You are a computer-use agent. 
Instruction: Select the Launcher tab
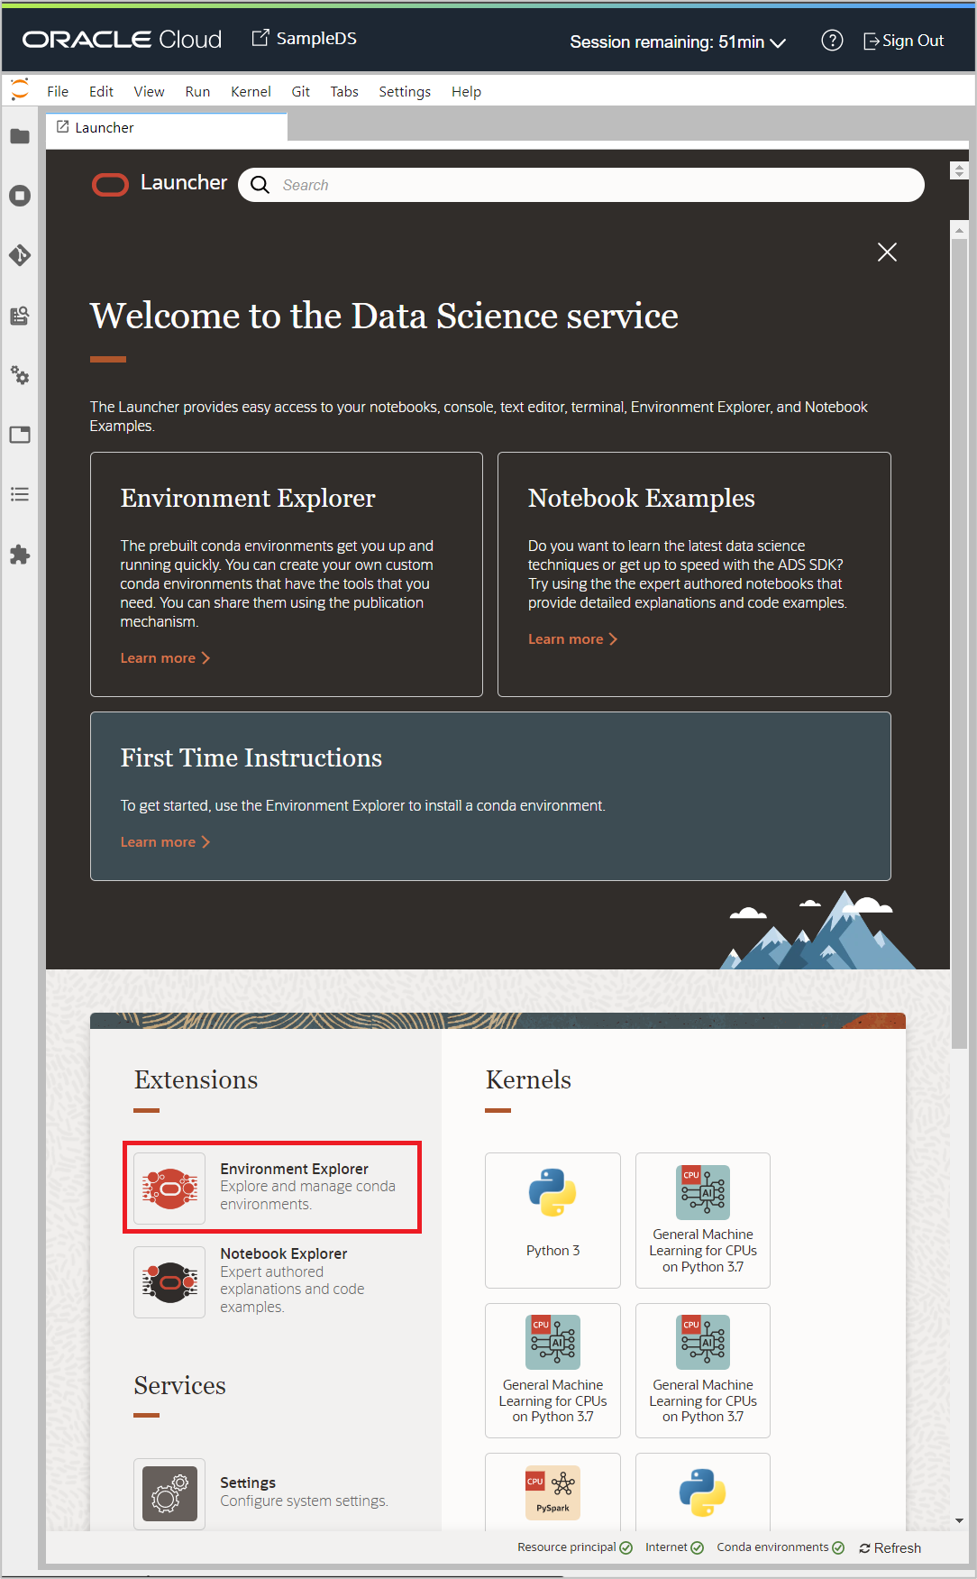[167, 127]
